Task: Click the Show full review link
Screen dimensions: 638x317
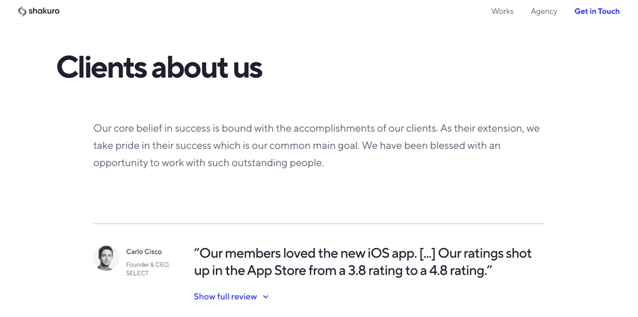Action: (x=225, y=296)
